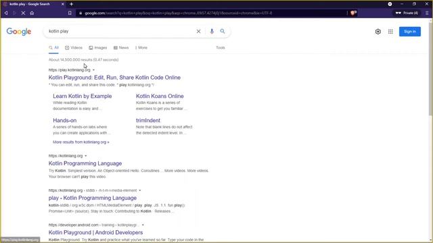Click the browser forward arrow
Image resolution: width=433 pixels, height=243 pixels.
coord(14,13)
